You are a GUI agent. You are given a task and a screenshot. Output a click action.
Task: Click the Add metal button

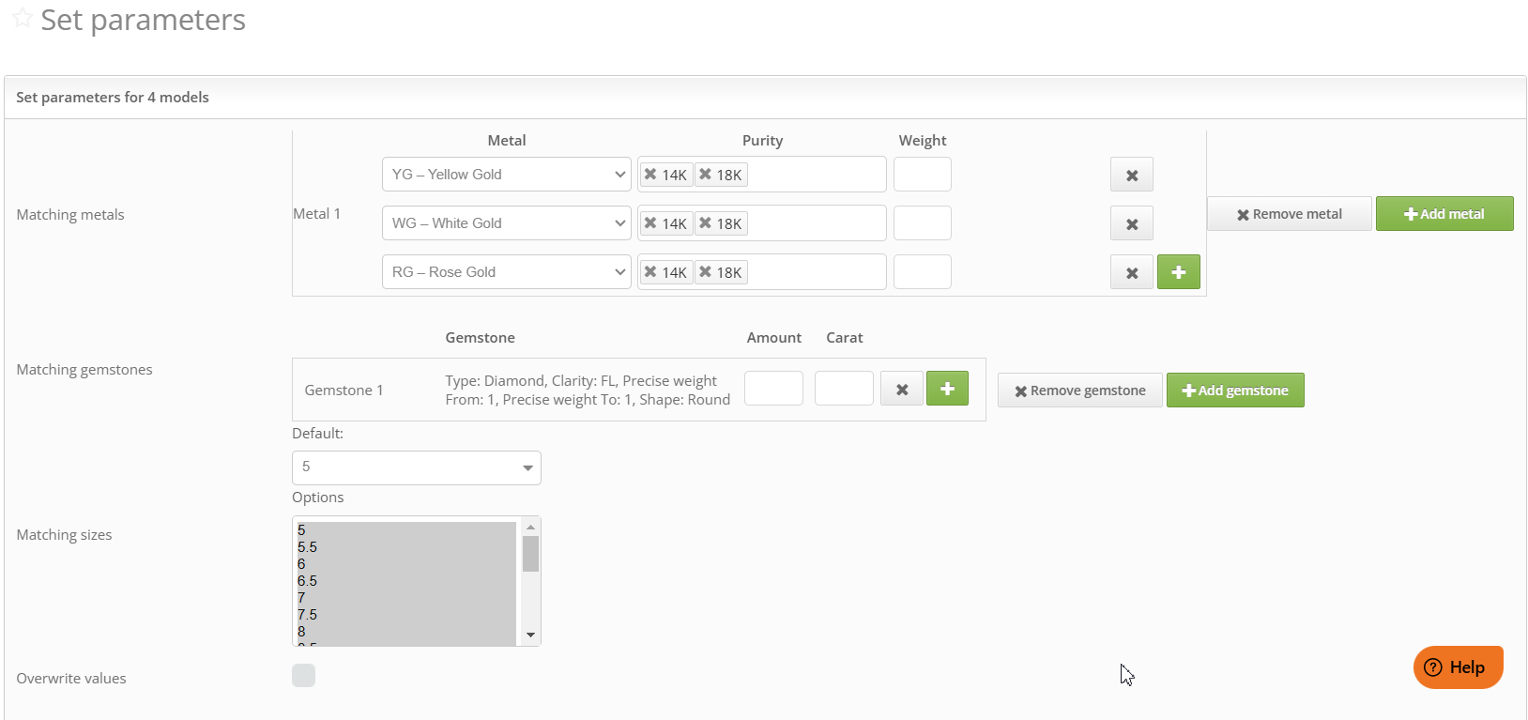tap(1444, 214)
